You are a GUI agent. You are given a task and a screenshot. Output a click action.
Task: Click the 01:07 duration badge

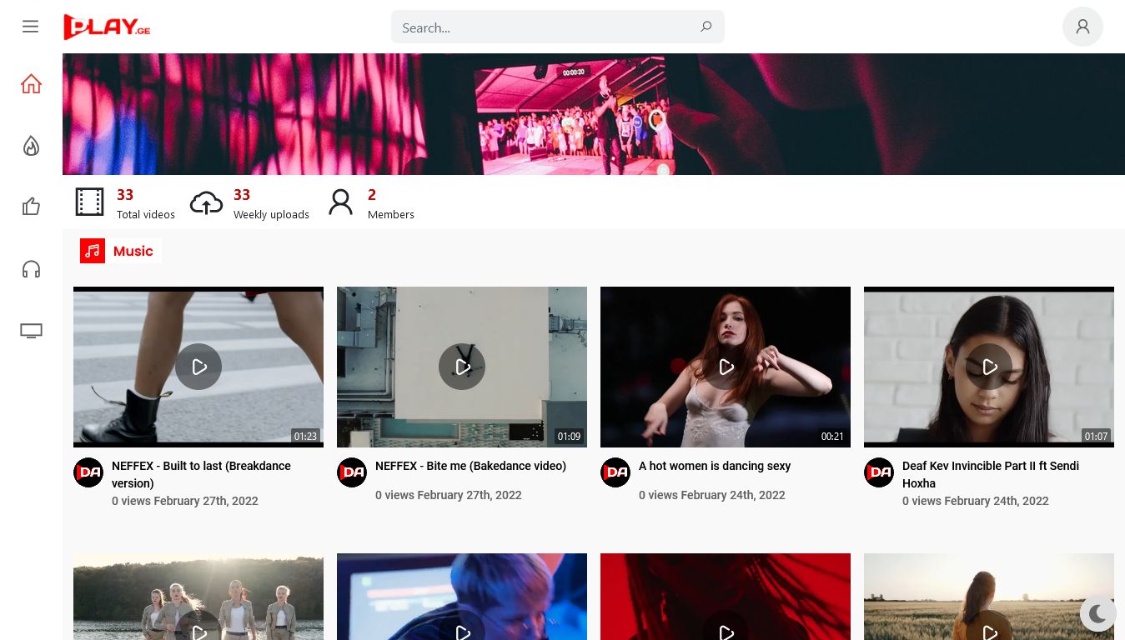1096,436
